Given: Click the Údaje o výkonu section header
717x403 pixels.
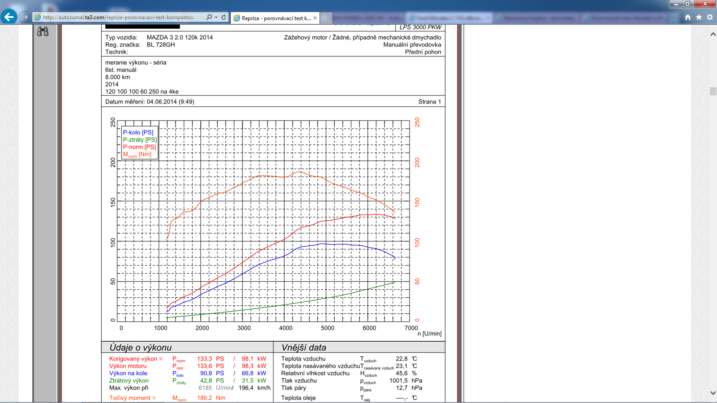Looking at the screenshot, I should 141,347.
